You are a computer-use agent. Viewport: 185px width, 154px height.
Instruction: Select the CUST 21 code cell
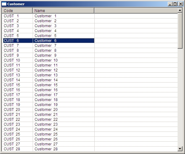click(17, 114)
